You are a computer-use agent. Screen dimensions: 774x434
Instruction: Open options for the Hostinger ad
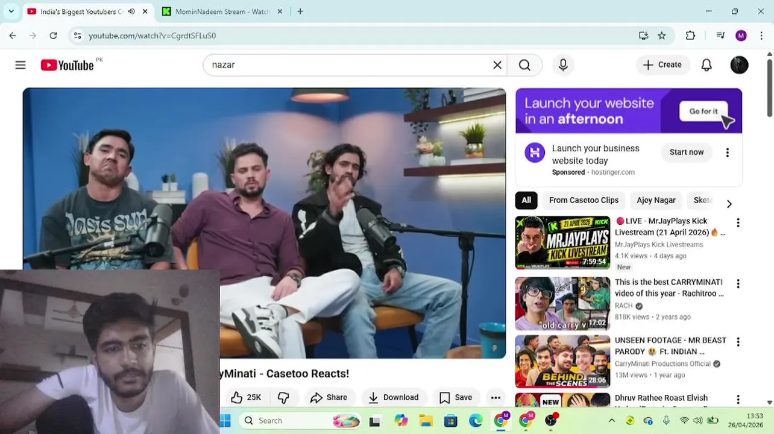tap(727, 153)
